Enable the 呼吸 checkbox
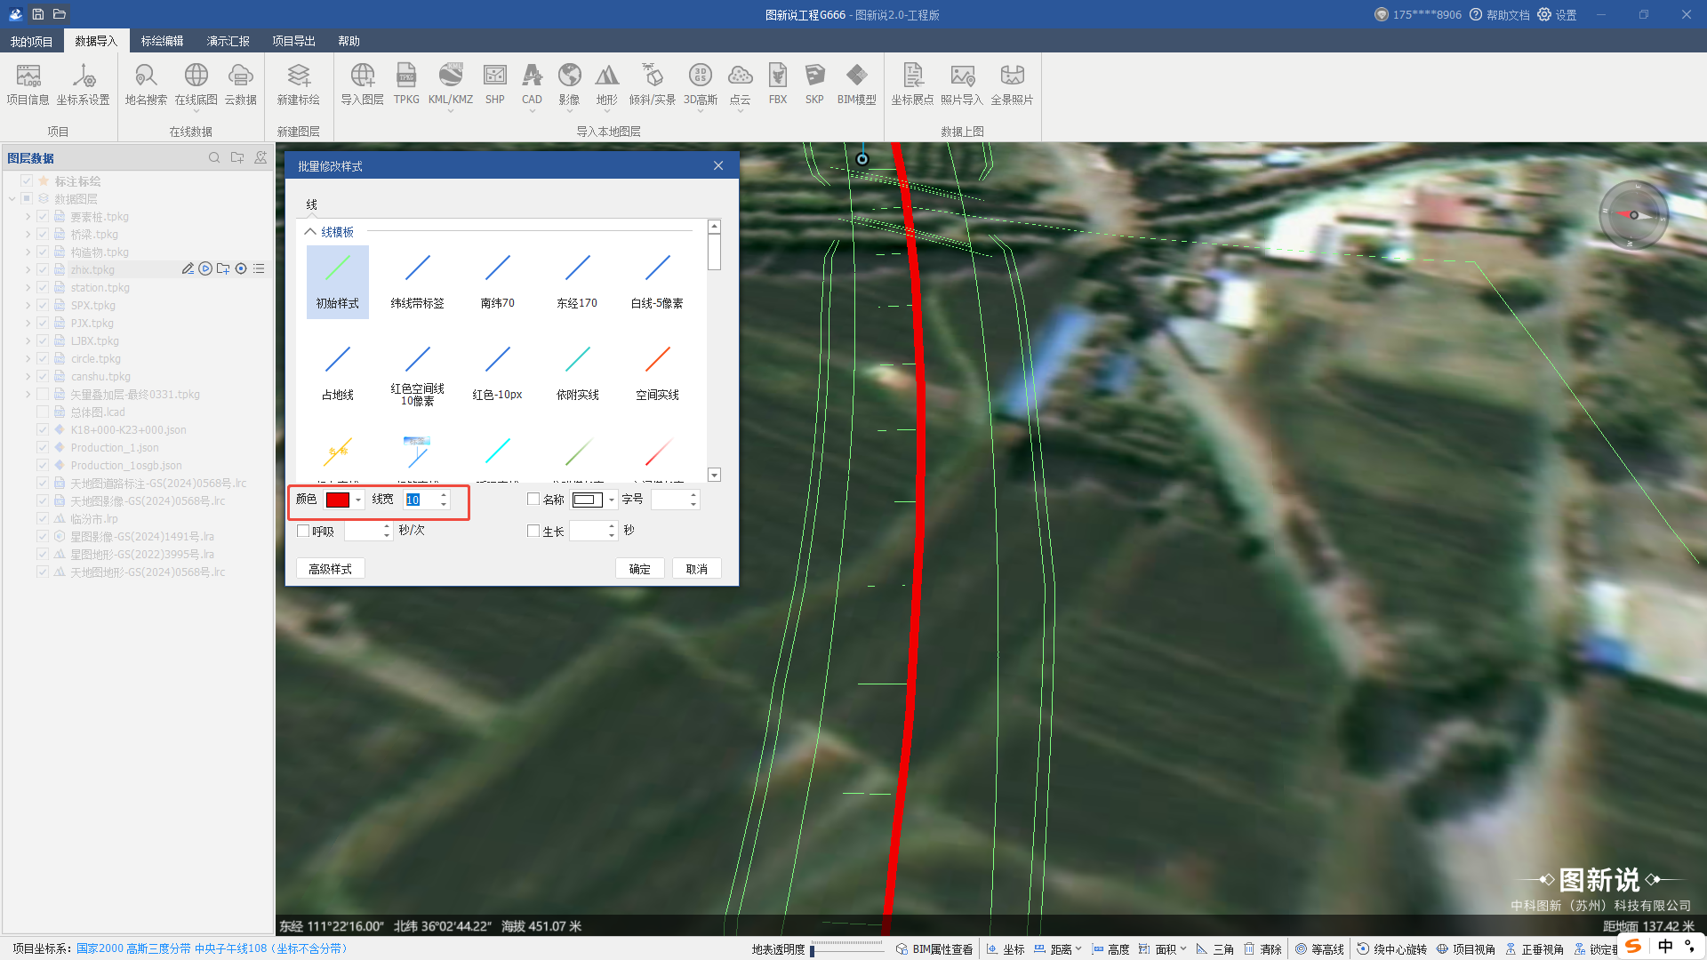This screenshot has width=1707, height=960. tap(303, 531)
